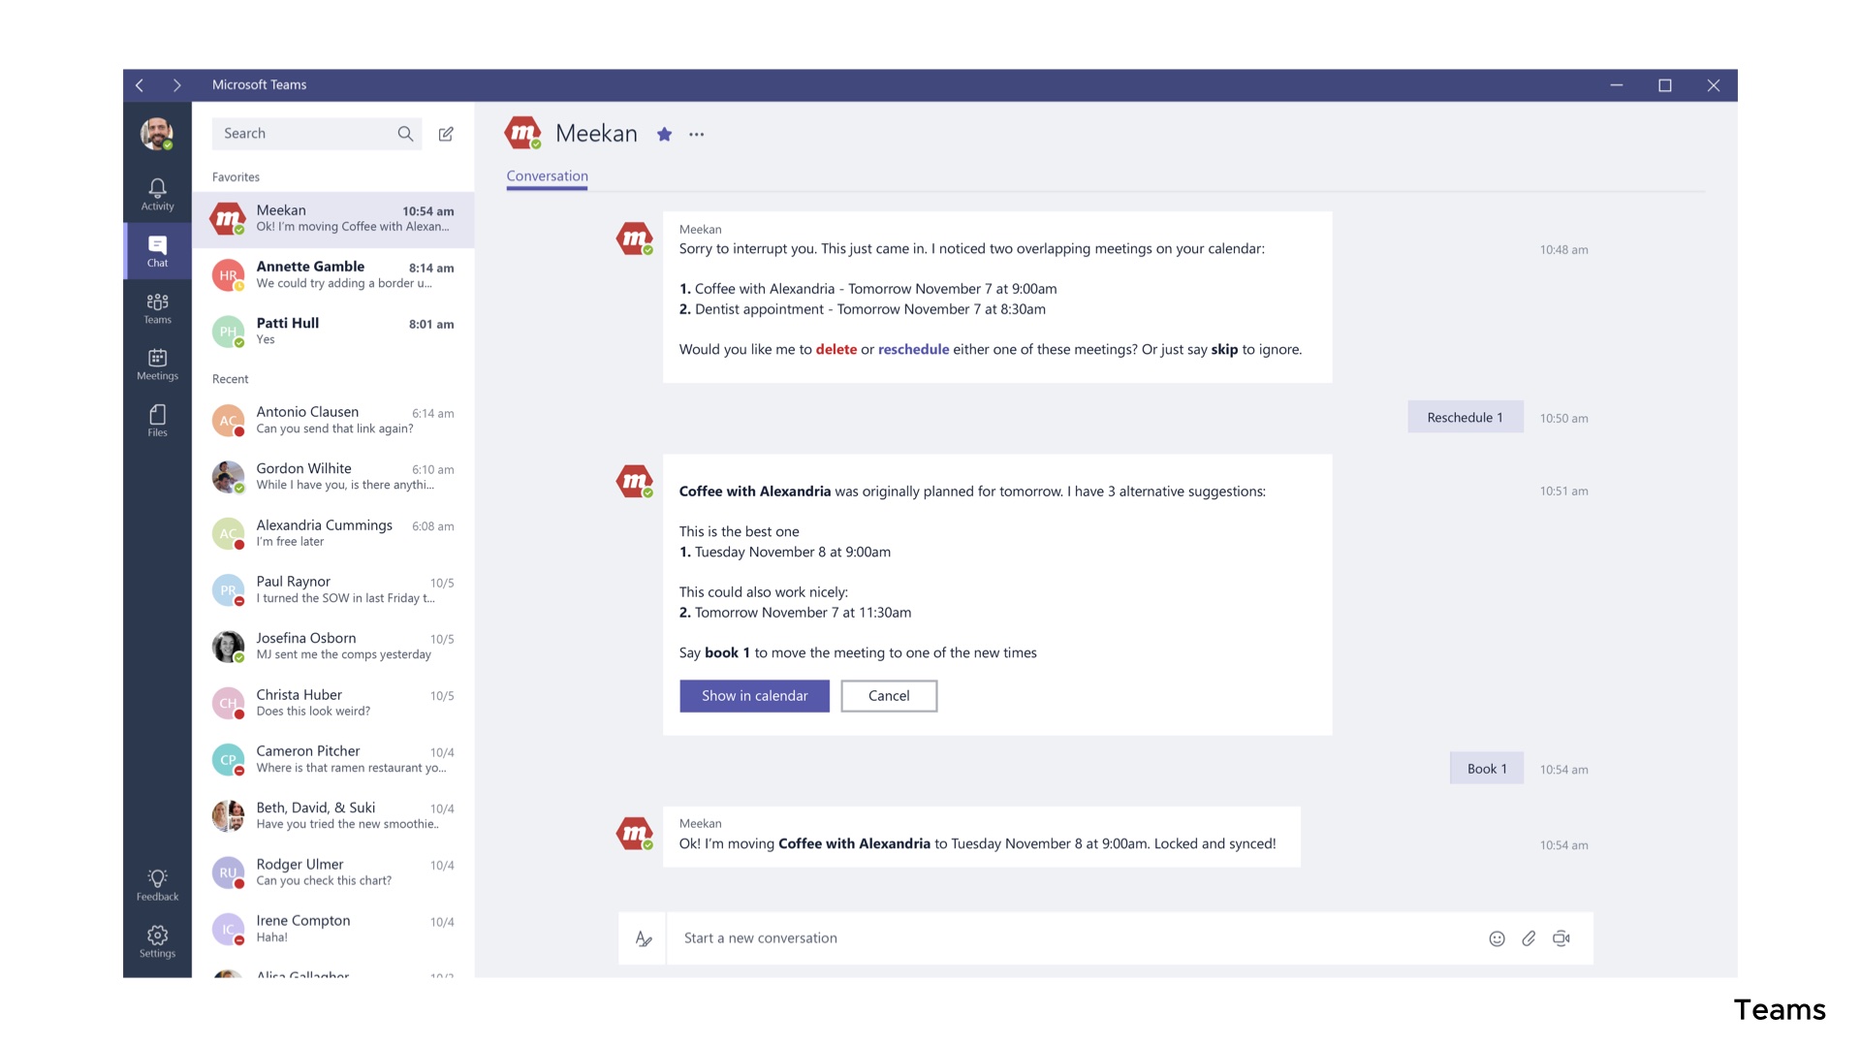
Task: Open the Rodger Ulmer chat
Action: [x=333, y=873]
